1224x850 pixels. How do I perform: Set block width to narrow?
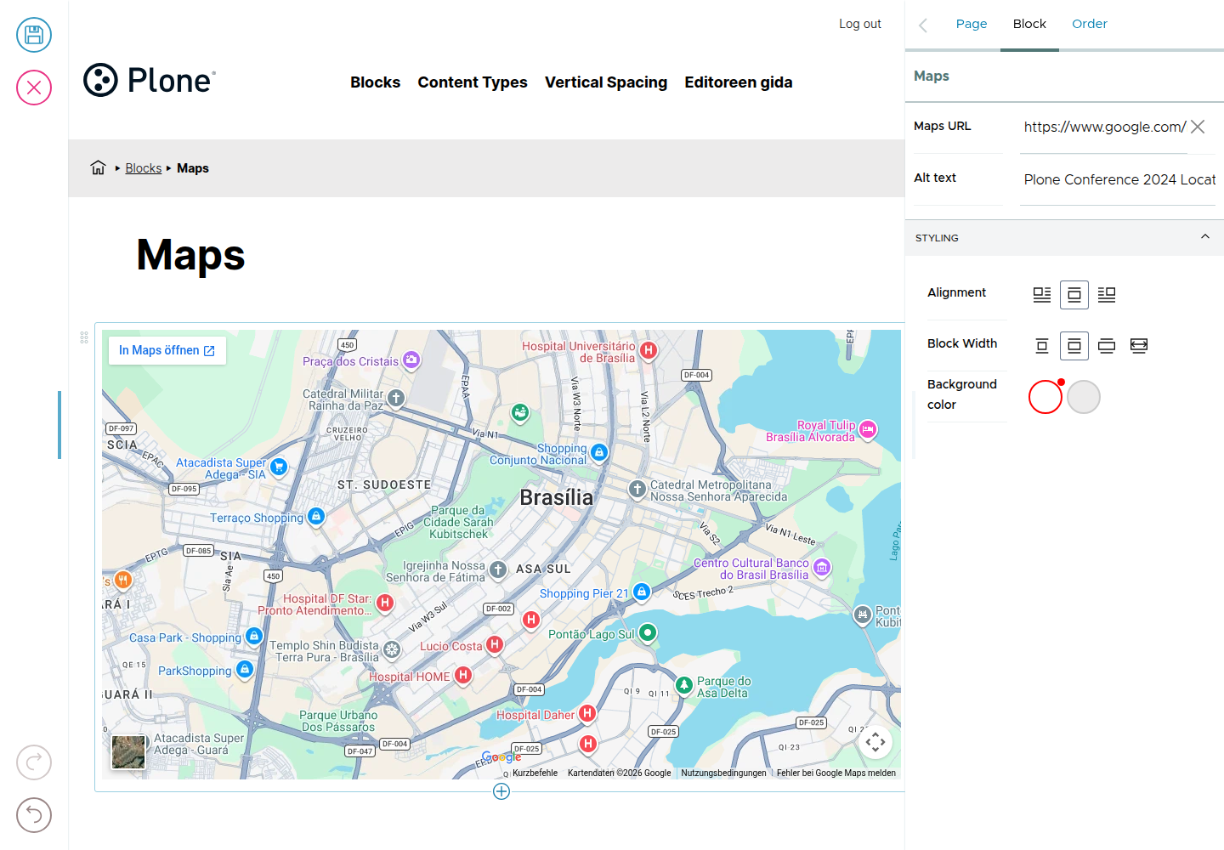pos(1042,345)
